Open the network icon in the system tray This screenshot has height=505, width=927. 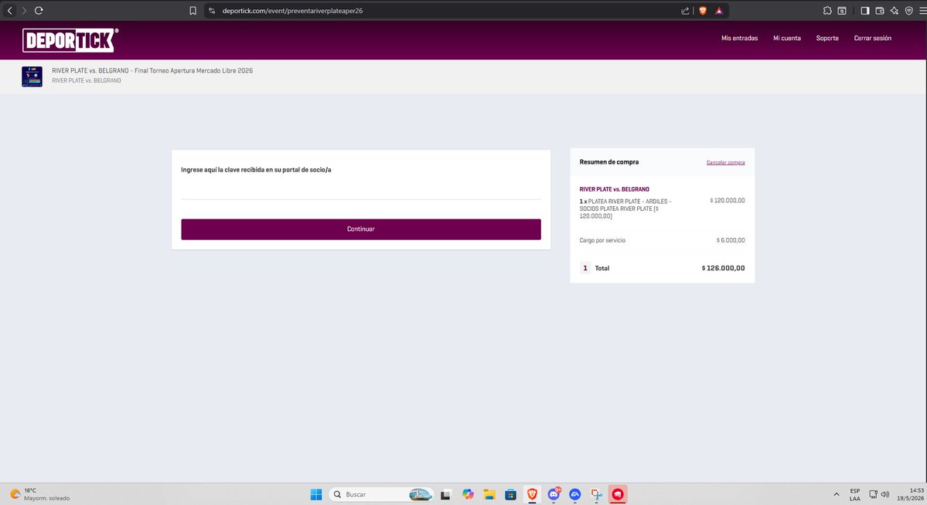tap(873, 494)
